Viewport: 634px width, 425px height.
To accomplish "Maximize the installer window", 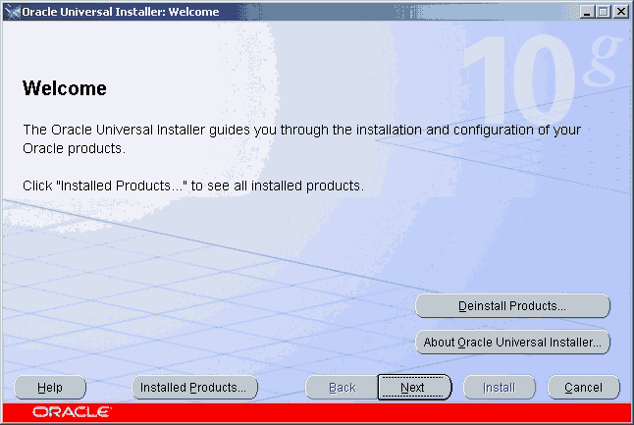I will pos(604,12).
